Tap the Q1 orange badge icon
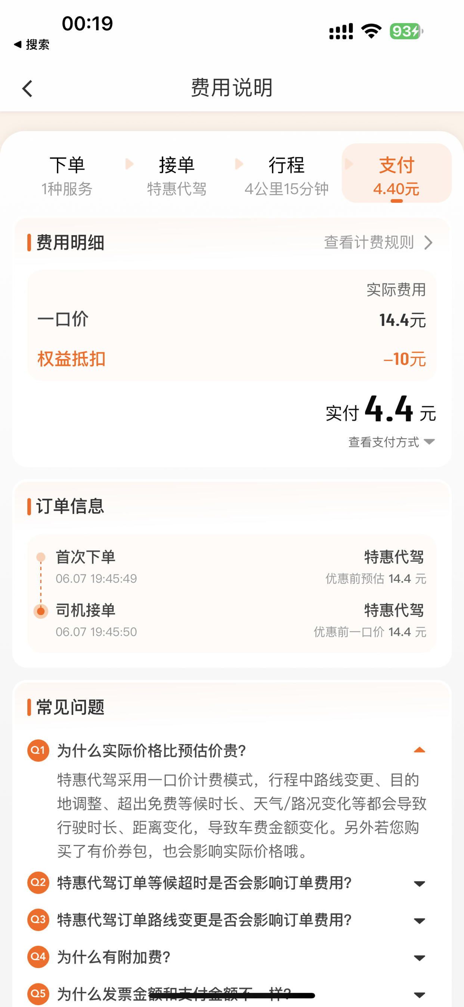The image size is (464, 1007). tap(38, 750)
